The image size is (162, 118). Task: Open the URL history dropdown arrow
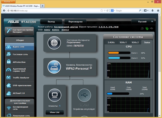click(105, 11)
